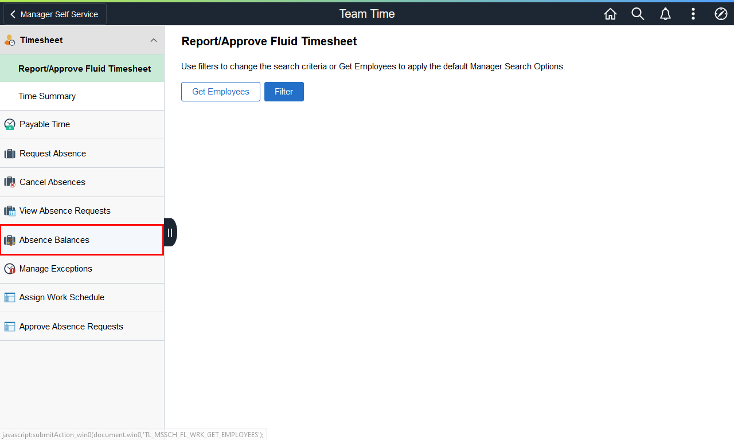Open Time Summary in sidebar

point(82,96)
